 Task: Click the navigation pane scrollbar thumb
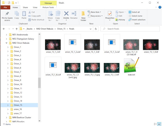[39, 83]
